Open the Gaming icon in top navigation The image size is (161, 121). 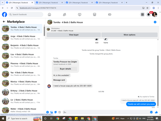point(109,15)
